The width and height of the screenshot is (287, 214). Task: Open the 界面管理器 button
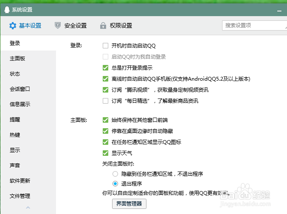pos(129,204)
